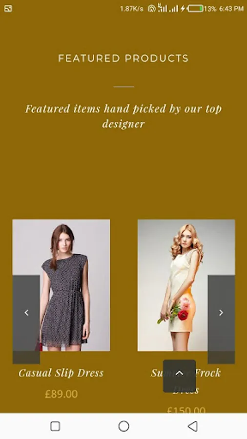Tap the cast screen icon in status bar
Image resolution: width=247 pixels, height=439 pixels.
(x=8, y=9)
